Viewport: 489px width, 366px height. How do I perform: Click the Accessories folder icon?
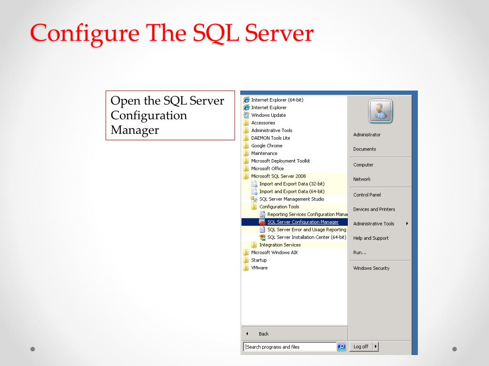tap(246, 122)
